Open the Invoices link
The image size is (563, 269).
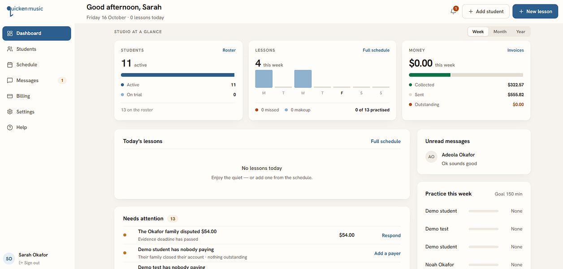click(515, 50)
